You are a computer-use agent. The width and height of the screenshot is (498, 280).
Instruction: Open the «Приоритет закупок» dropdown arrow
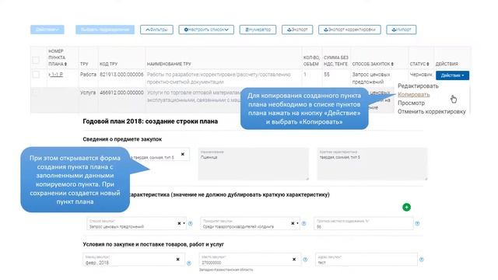297,223
